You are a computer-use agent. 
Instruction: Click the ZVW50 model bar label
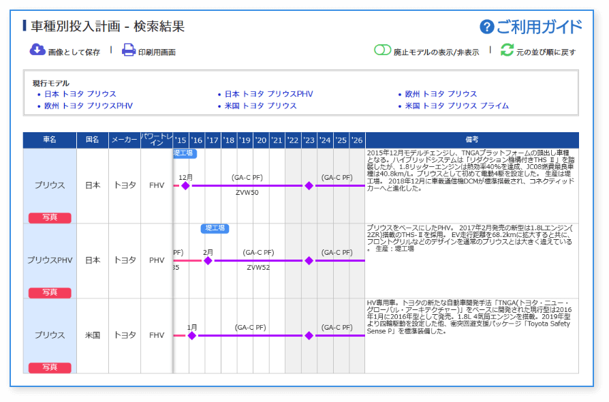[247, 193]
